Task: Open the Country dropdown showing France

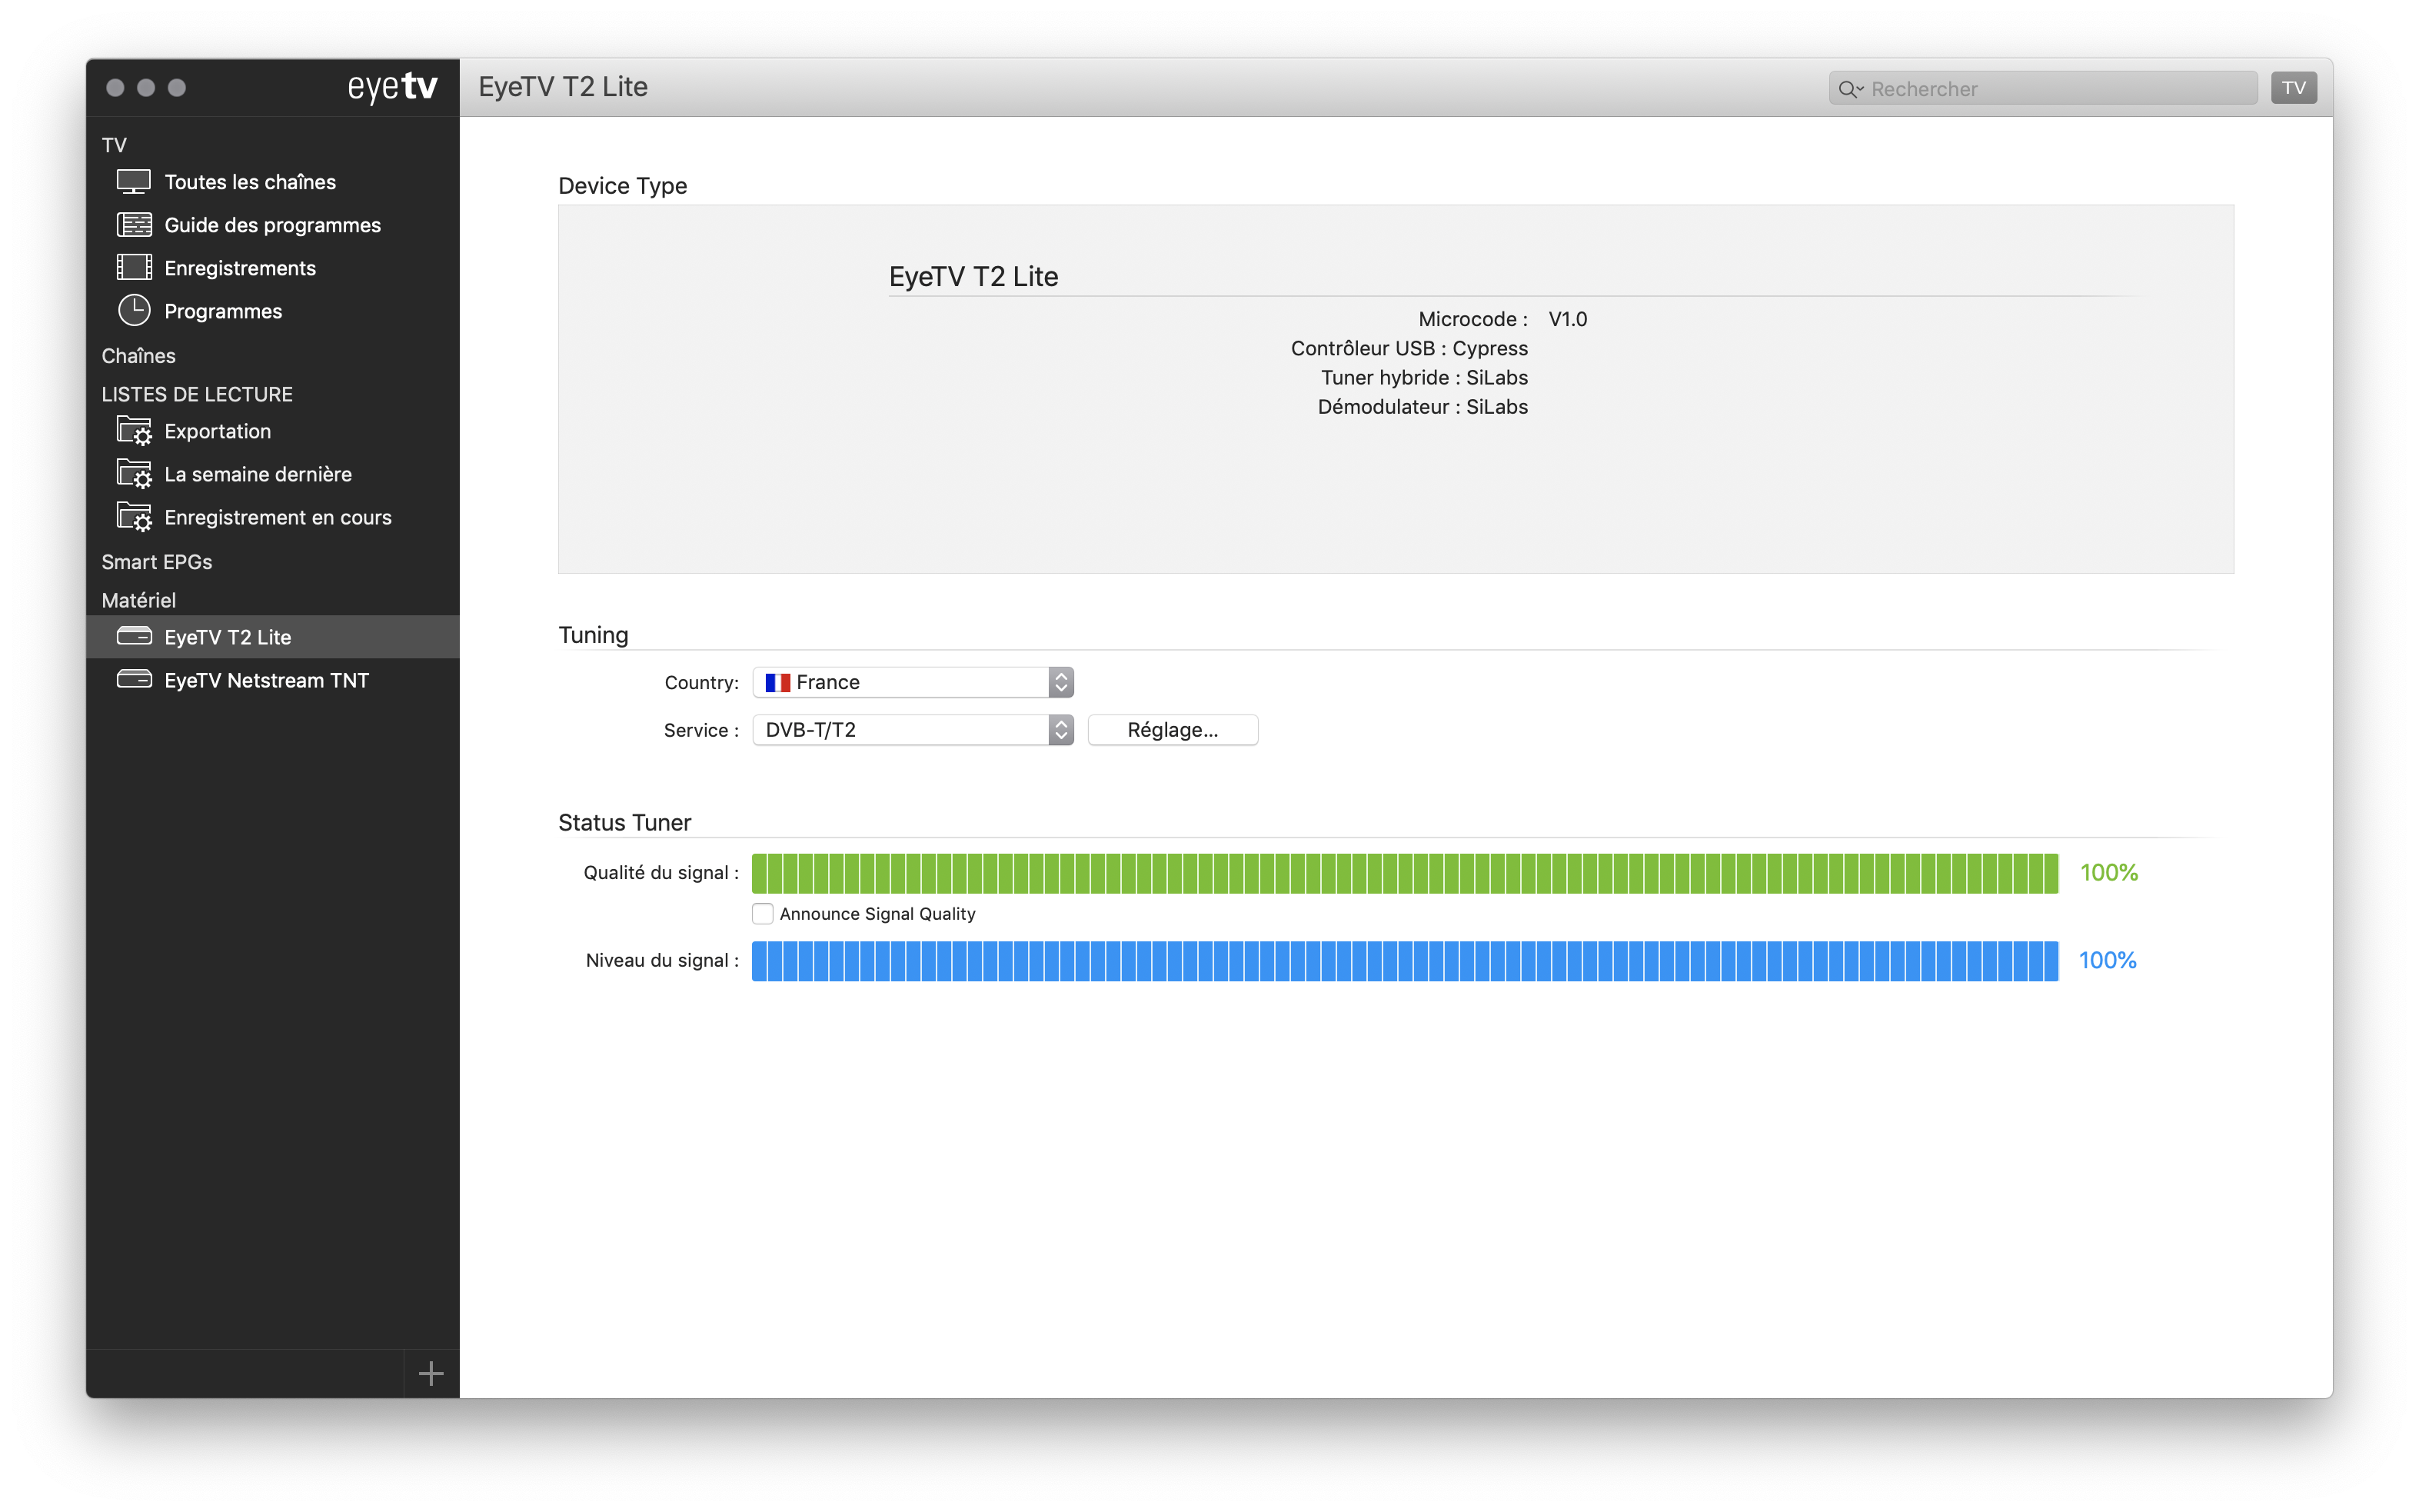Action: [913, 682]
